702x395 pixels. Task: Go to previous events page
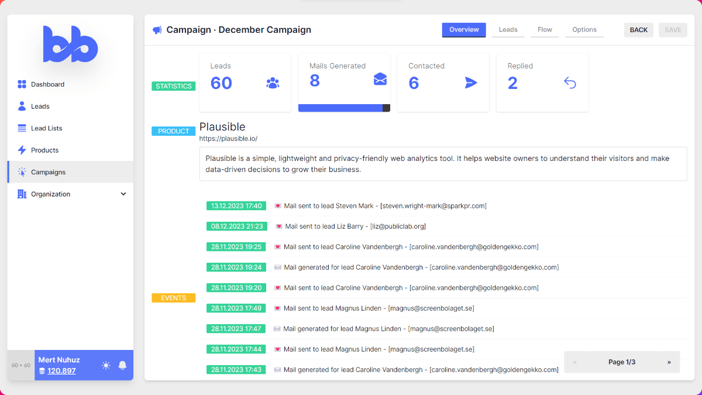click(x=575, y=362)
